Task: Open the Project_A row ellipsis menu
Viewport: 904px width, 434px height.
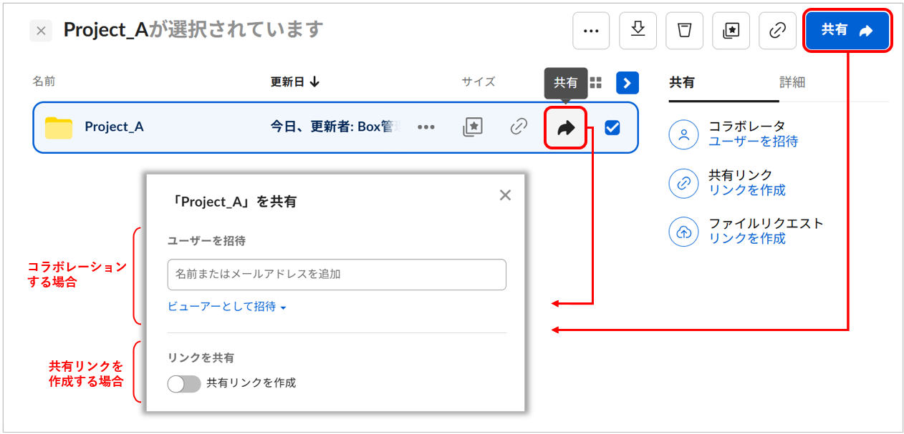Action: coord(426,127)
